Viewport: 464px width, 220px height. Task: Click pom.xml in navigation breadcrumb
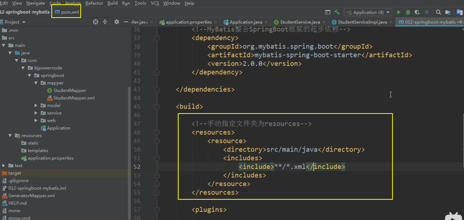click(x=67, y=12)
